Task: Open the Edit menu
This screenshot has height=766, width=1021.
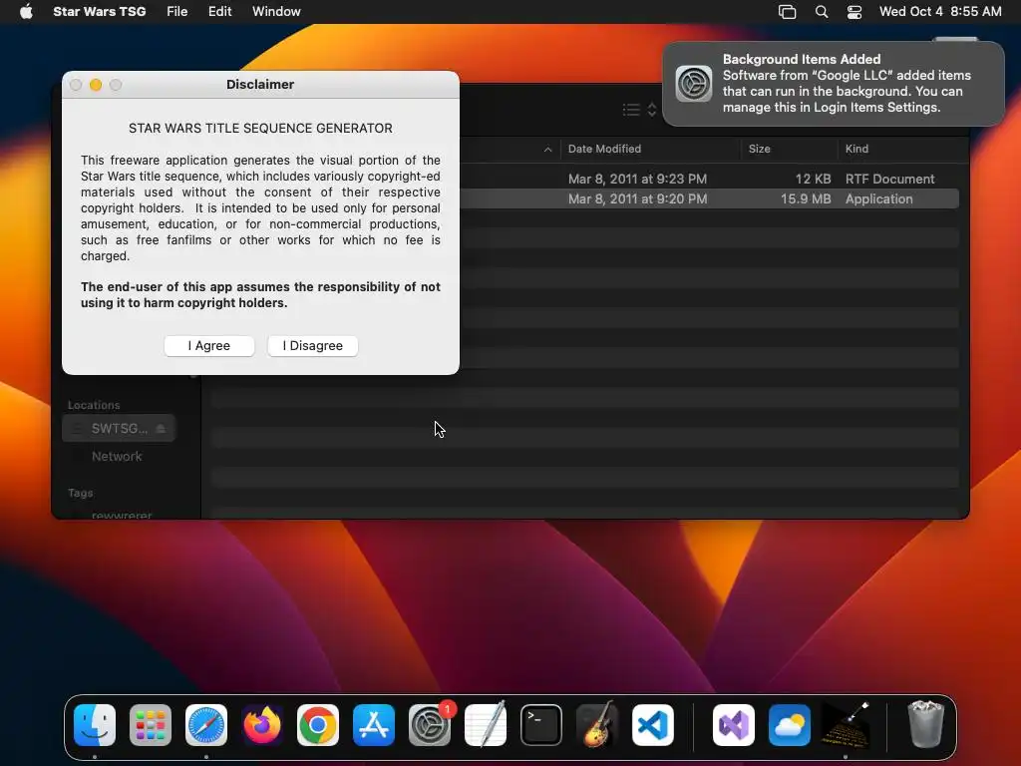Action: click(220, 12)
